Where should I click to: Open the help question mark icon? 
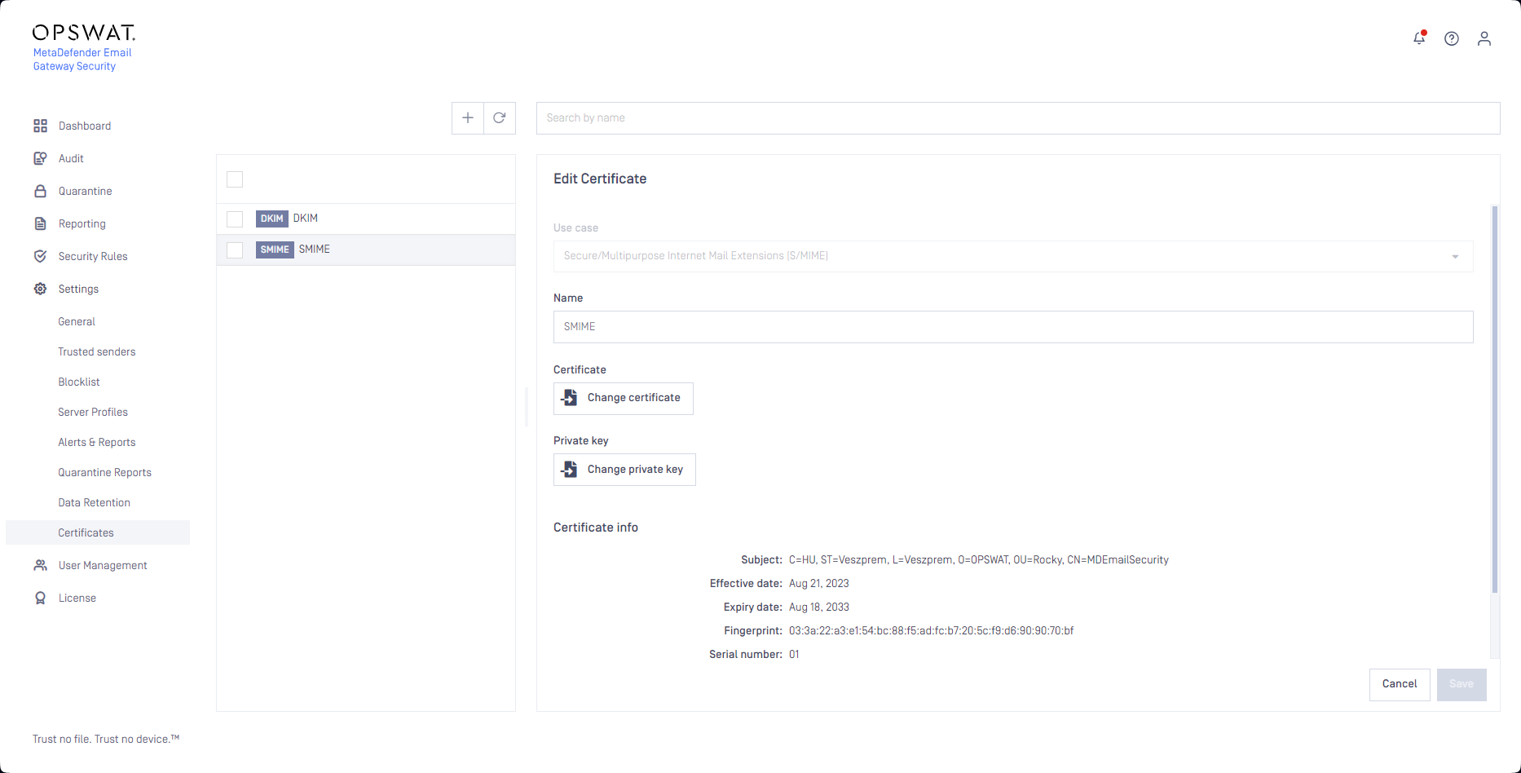1452,38
